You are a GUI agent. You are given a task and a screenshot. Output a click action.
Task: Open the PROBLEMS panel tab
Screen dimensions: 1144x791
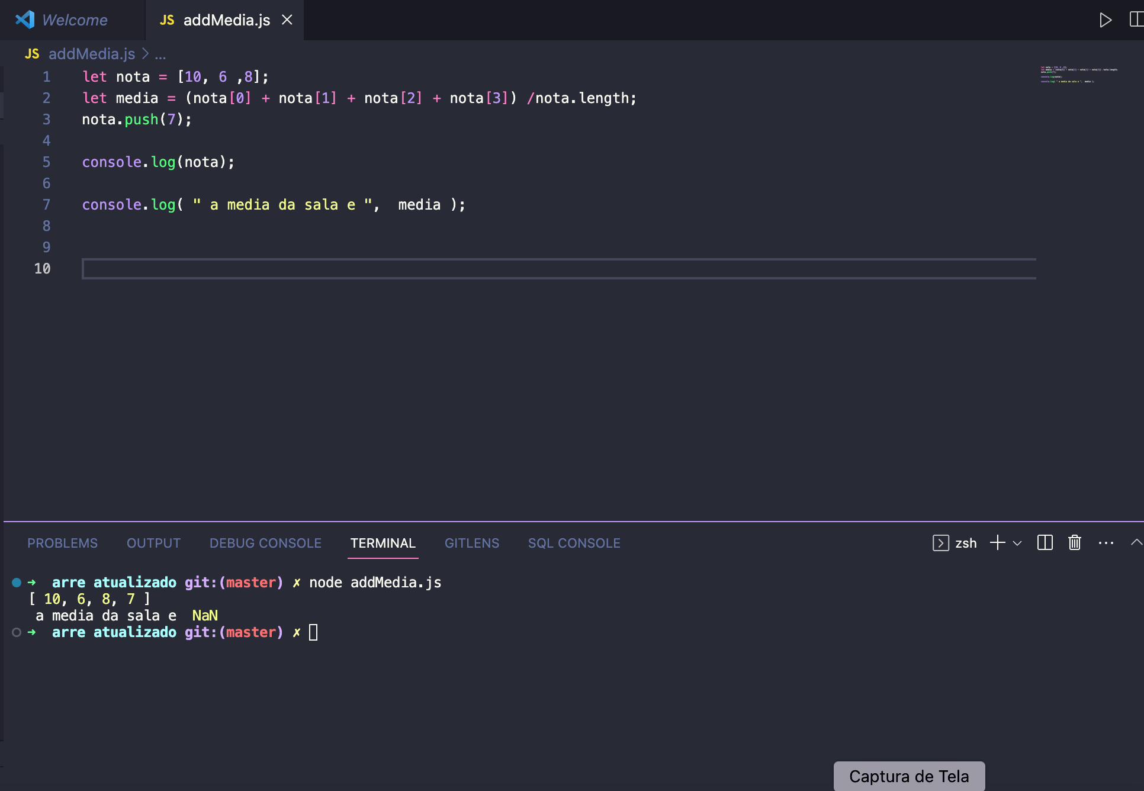click(63, 543)
